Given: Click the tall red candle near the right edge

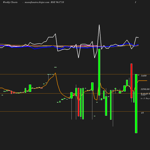Looking at the screenshot, I should (x=131, y=81).
